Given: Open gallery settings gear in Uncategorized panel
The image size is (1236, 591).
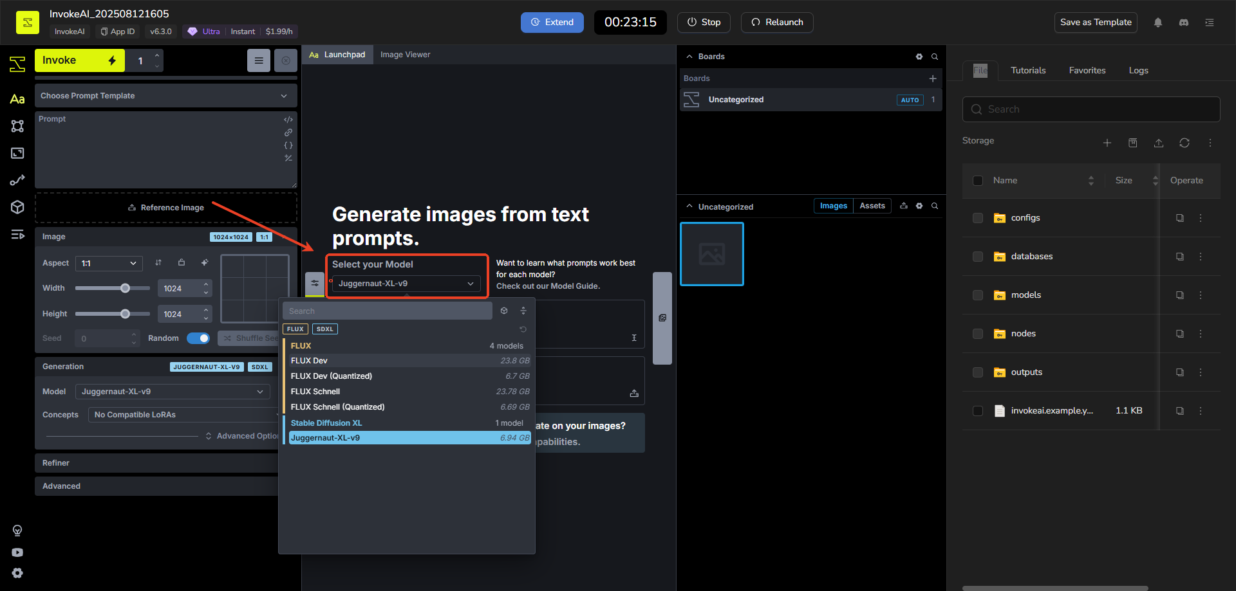Looking at the screenshot, I should [919, 206].
